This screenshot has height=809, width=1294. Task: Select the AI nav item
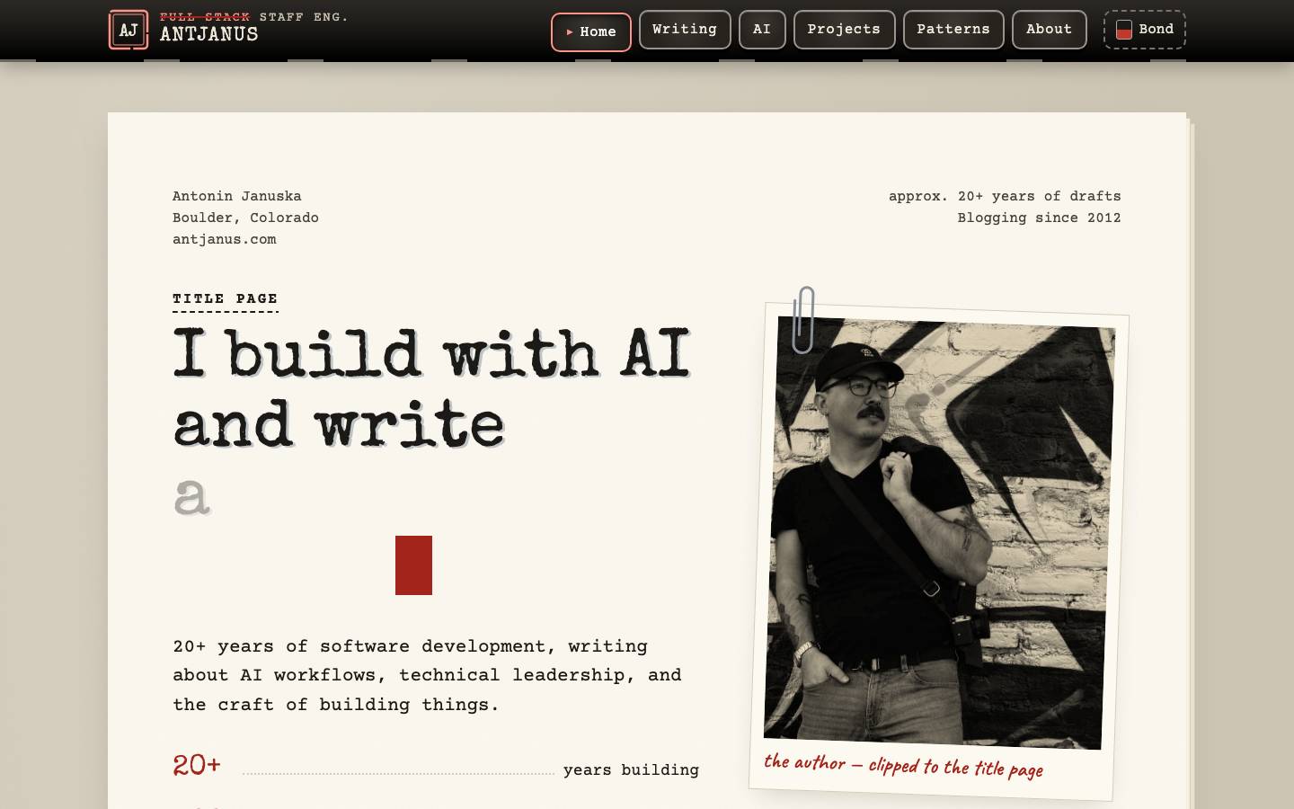coord(762,30)
